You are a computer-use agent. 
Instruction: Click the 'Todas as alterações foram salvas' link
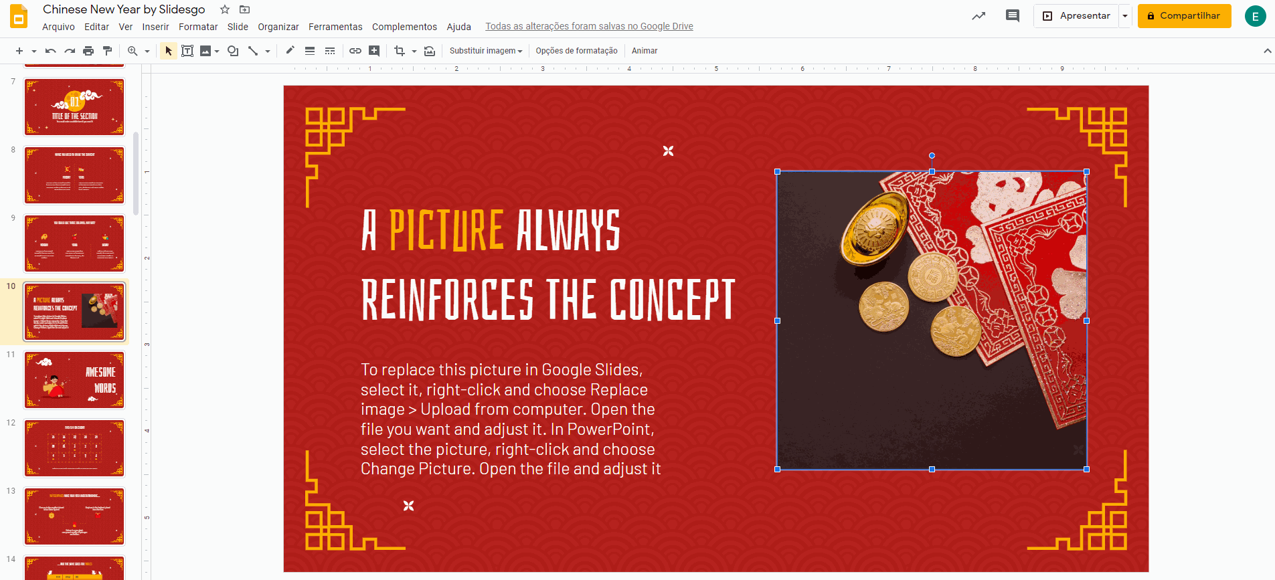[x=589, y=27]
